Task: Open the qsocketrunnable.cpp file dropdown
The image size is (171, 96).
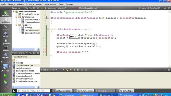Action: [73, 8]
